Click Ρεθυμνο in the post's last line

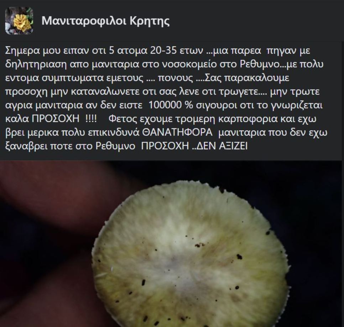coord(115,146)
